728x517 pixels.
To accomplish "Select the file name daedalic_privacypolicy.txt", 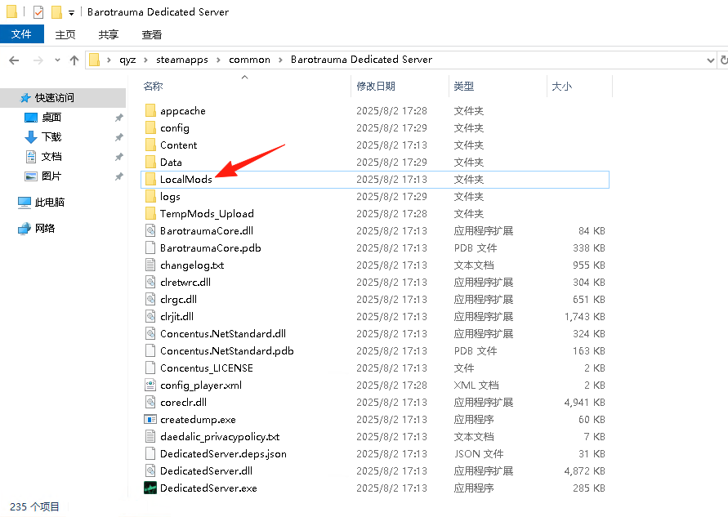I will (x=220, y=437).
